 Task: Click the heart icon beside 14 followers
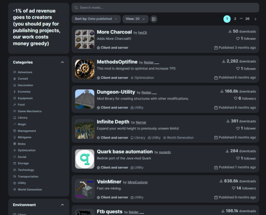pos(234,188)
